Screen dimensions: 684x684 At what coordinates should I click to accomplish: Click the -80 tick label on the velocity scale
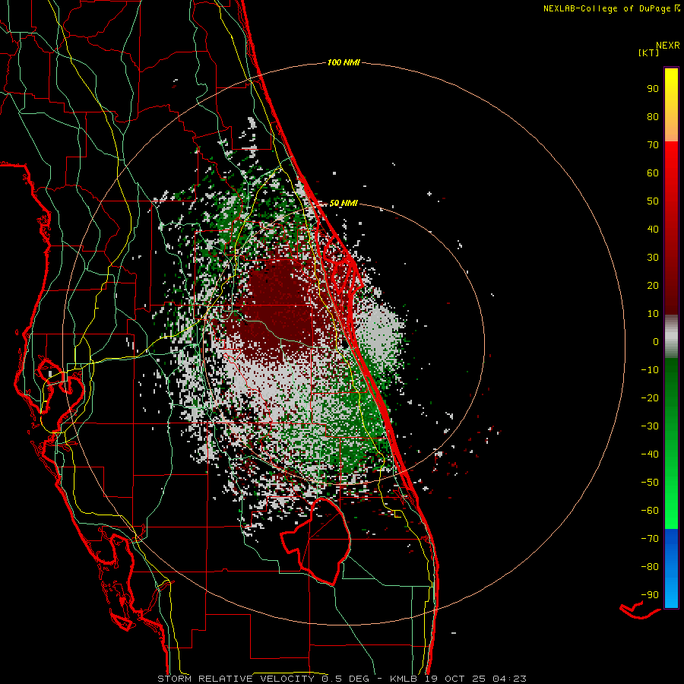(x=650, y=567)
